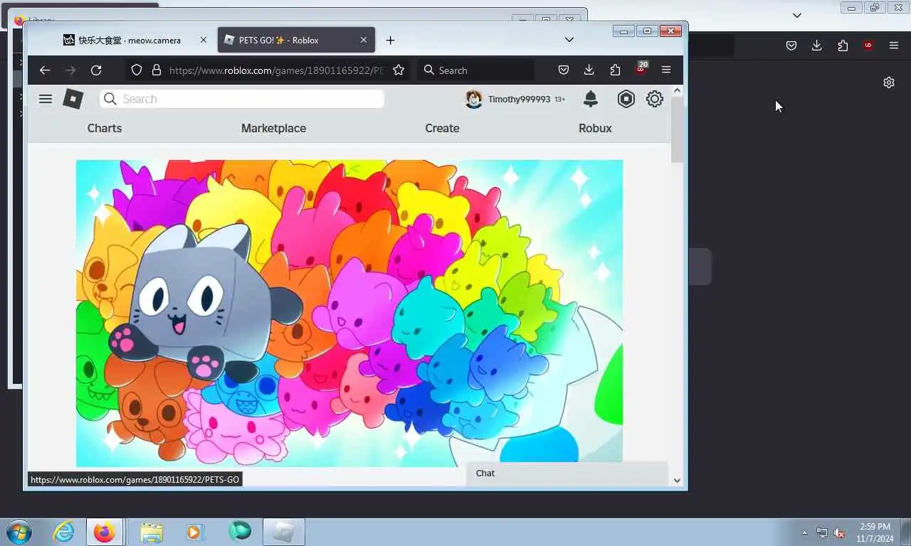Bookmark this page with the star

point(399,70)
